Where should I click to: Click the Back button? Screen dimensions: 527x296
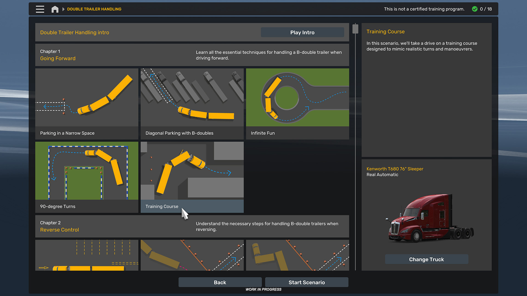pyautogui.click(x=220, y=282)
